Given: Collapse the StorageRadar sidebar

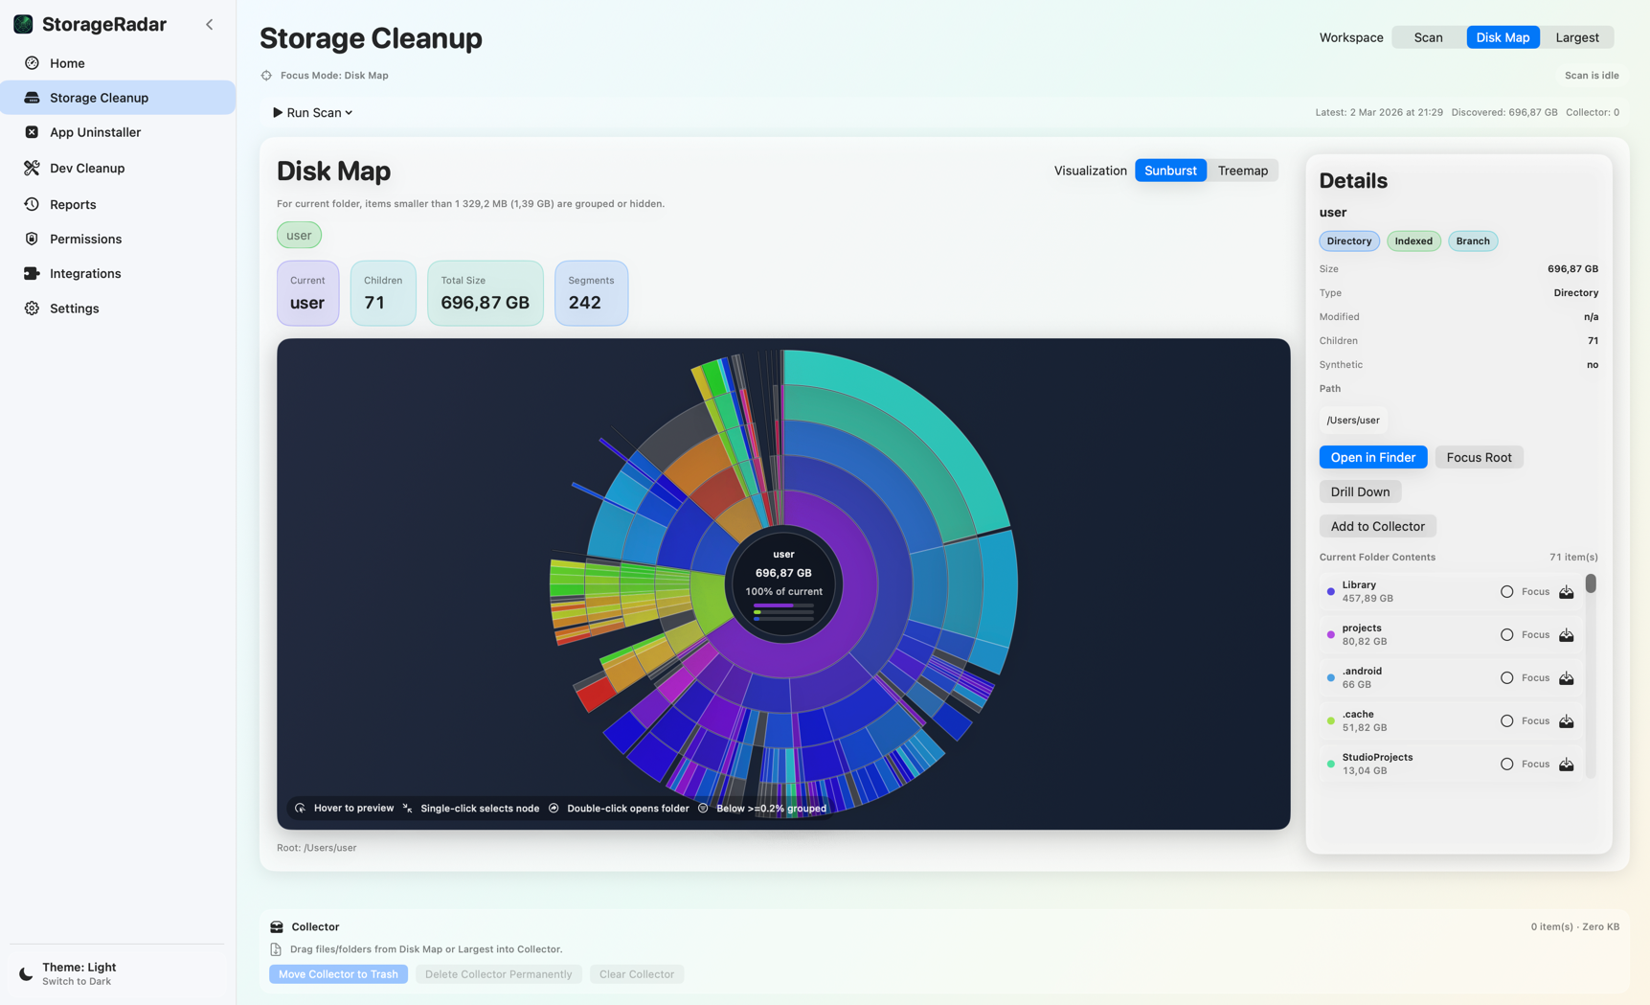Looking at the screenshot, I should pyautogui.click(x=209, y=24).
